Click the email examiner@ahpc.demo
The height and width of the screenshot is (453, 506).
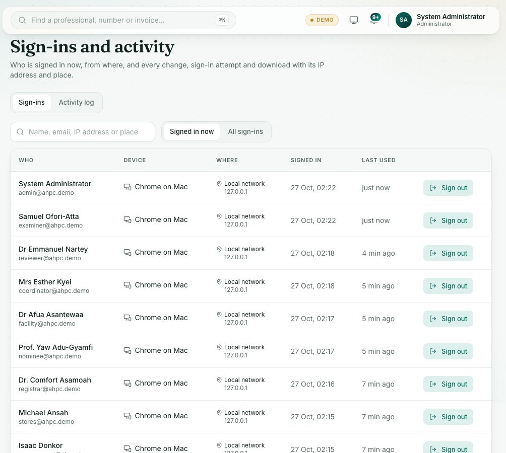[51, 225]
